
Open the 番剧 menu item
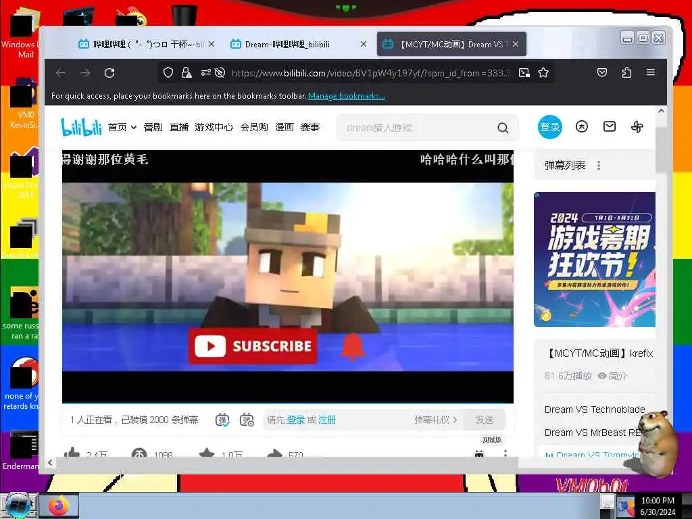(153, 127)
